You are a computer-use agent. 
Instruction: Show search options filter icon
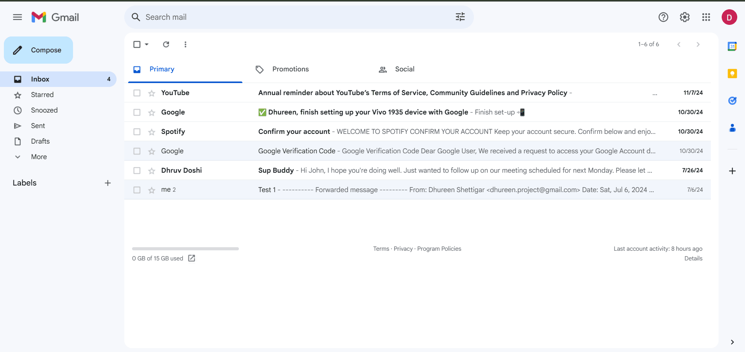(x=460, y=17)
